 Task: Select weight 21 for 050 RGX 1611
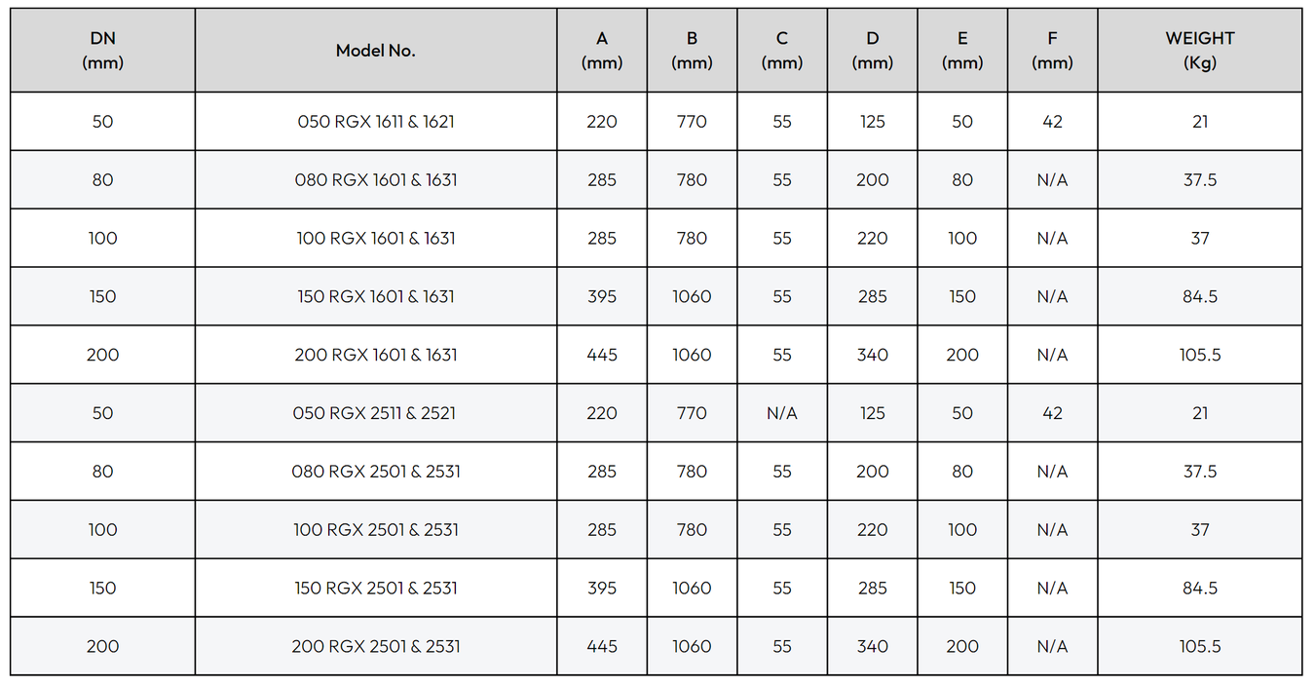pyautogui.click(x=1200, y=122)
